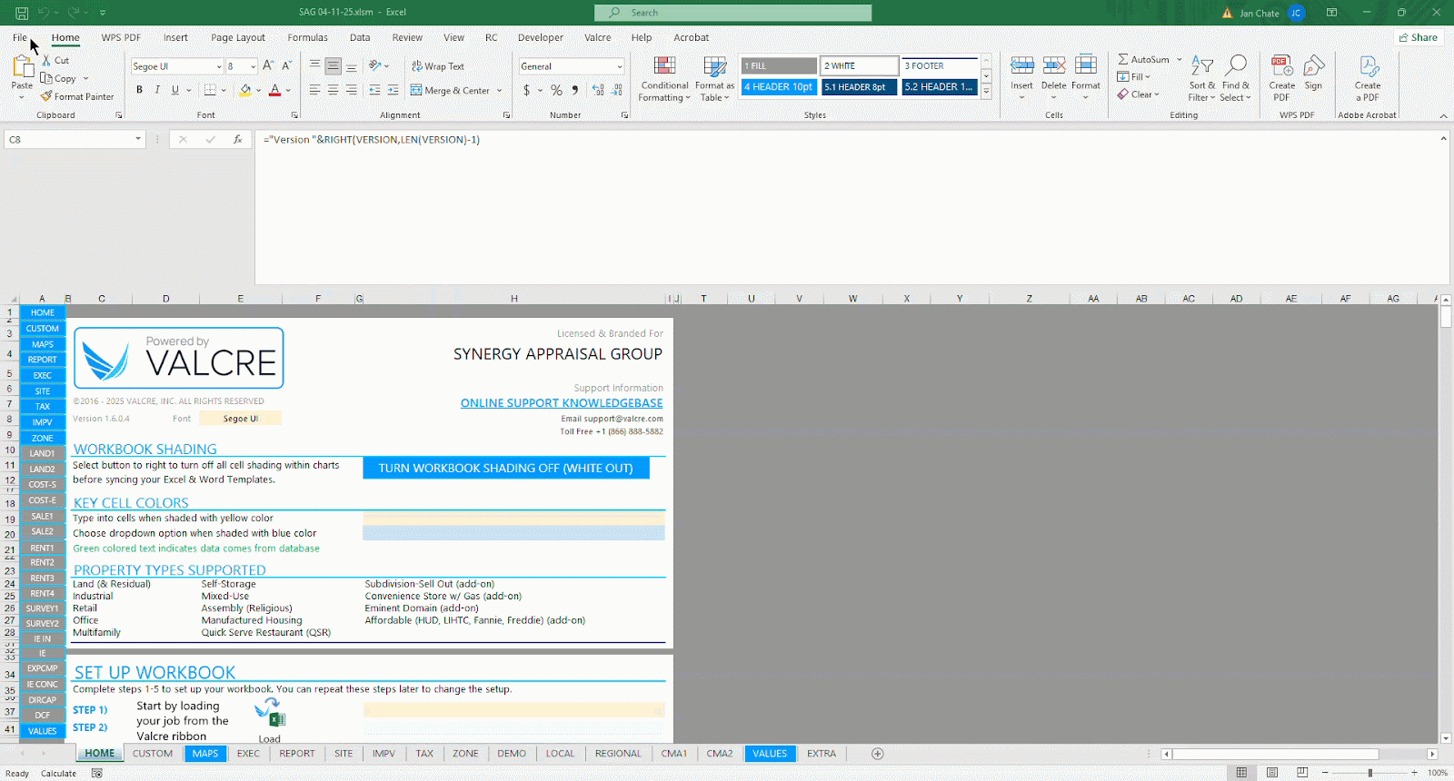Open the Valcre ribbon tab
Image resolution: width=1454 pixels, height=781 pixels.
pyautogui.click(x=597, y=37)
